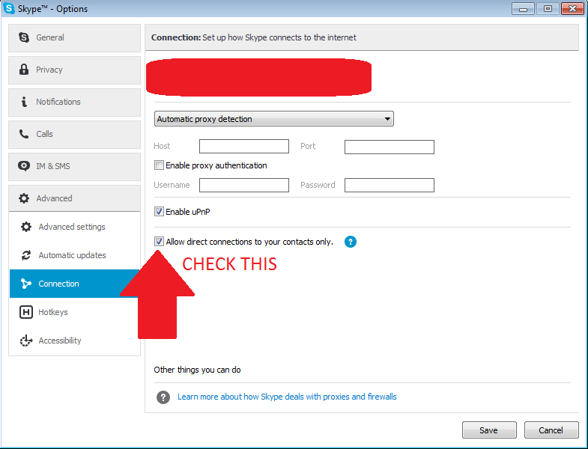This screenshot has height=449, width=588.
Task: Open link about proxies and firewalls
Action: (287, 397)
